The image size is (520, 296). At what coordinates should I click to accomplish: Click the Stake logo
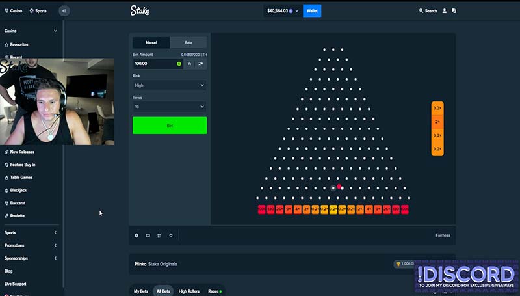140,10
